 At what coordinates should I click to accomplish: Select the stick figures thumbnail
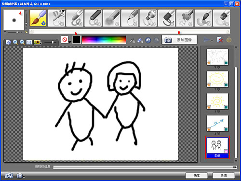(x=217, y=145)
